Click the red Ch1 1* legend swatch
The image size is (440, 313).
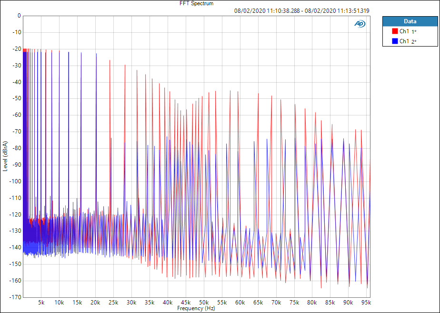(395, 31)
